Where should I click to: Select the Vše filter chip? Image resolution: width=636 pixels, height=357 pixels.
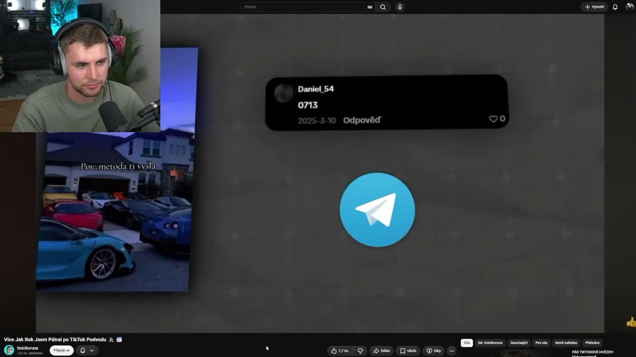coord(467,343)
